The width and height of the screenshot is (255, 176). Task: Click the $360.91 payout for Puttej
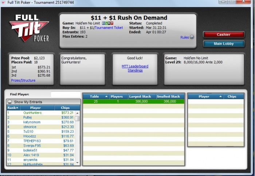(67, 117)
